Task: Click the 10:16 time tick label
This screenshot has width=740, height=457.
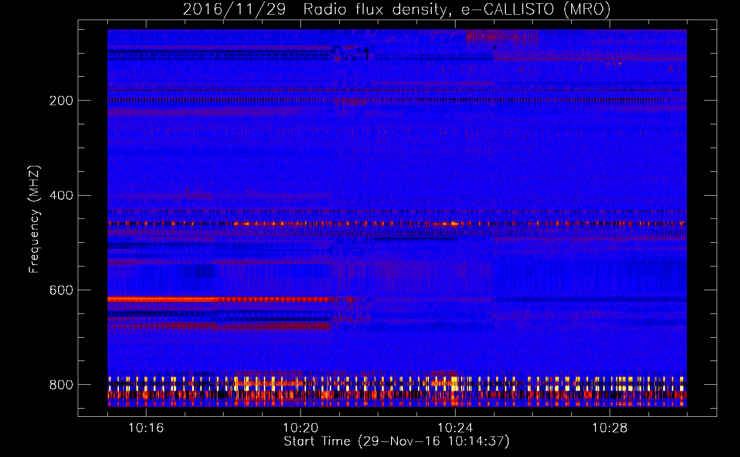Action: coord(146,428)
